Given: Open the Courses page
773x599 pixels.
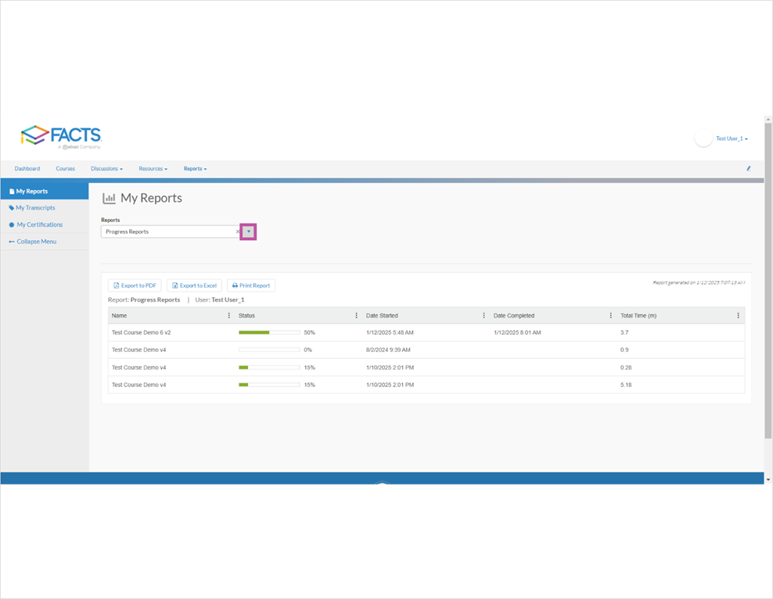Looking at the screenshot, I should click(x=65, y=168).
